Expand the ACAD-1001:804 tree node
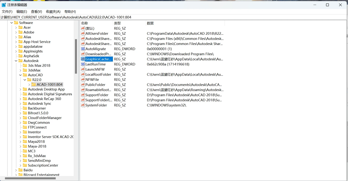348x181 pixels. 29,84
